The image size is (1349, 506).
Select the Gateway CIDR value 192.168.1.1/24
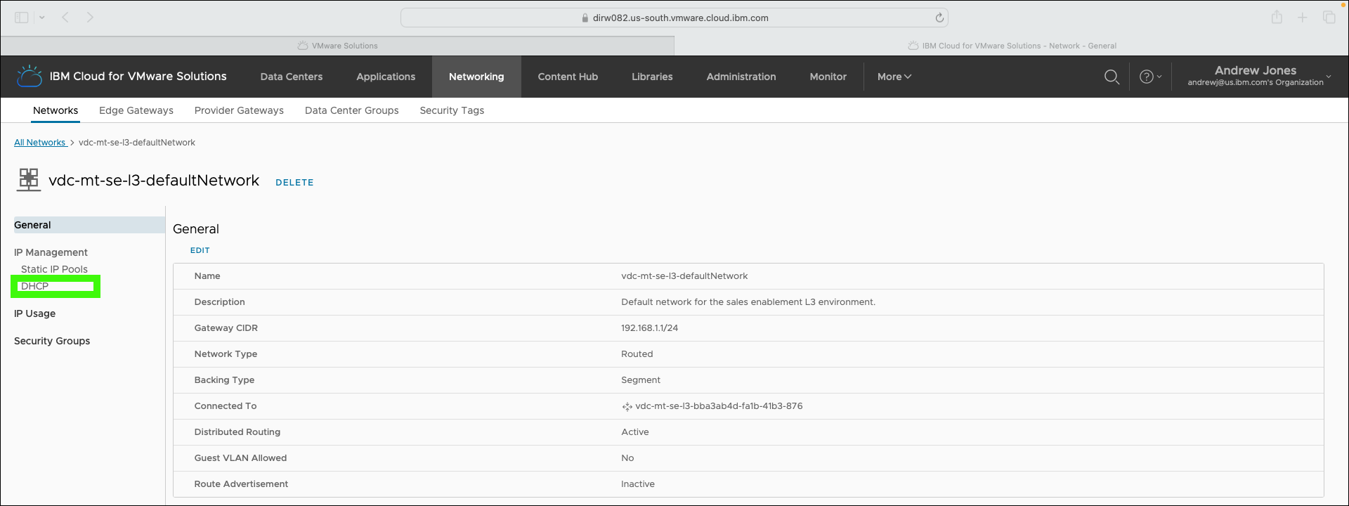coord(649,328)
